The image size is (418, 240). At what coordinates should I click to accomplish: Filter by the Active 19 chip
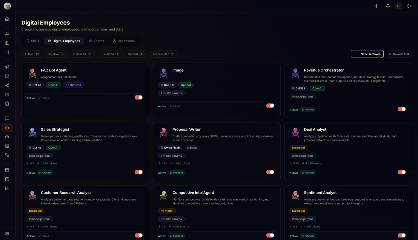[x=32, y=54]
